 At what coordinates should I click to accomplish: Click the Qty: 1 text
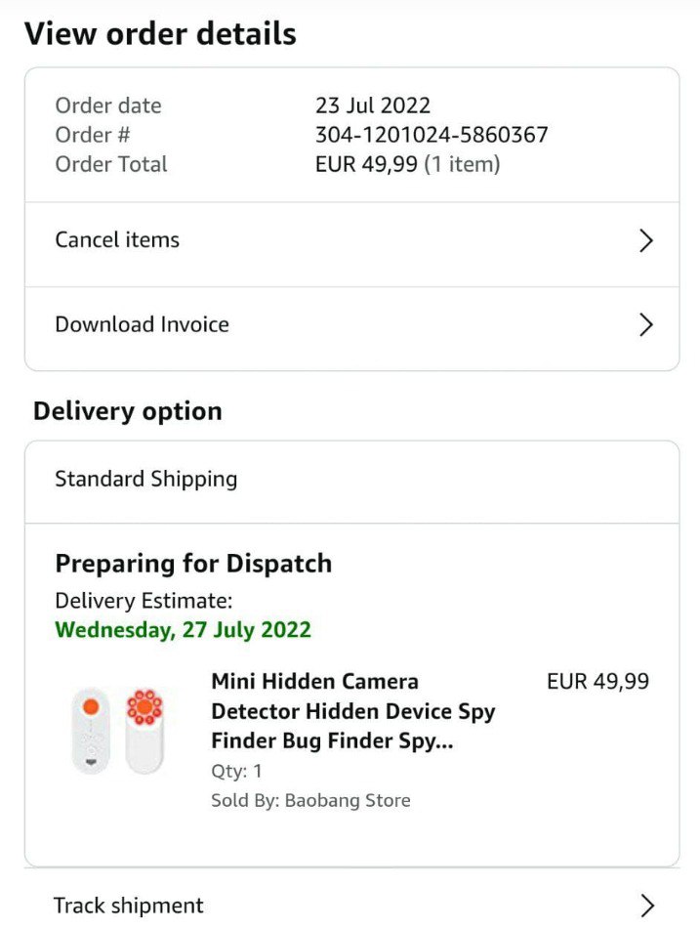[236, 771]
